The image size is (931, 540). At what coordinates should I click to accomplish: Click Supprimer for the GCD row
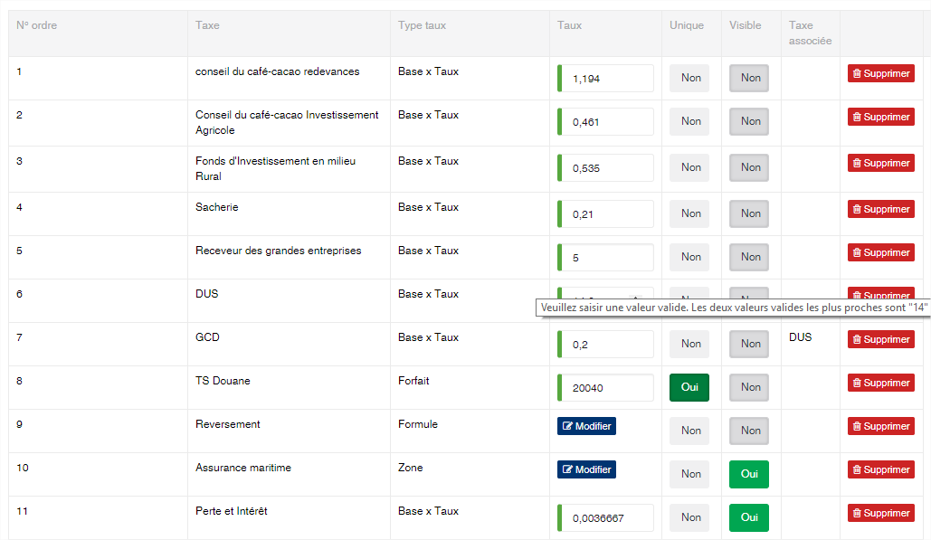pyautogui.click(x=880, y=339)
